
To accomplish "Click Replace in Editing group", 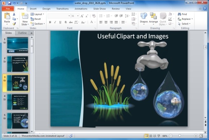I will (x=185, y=19).
